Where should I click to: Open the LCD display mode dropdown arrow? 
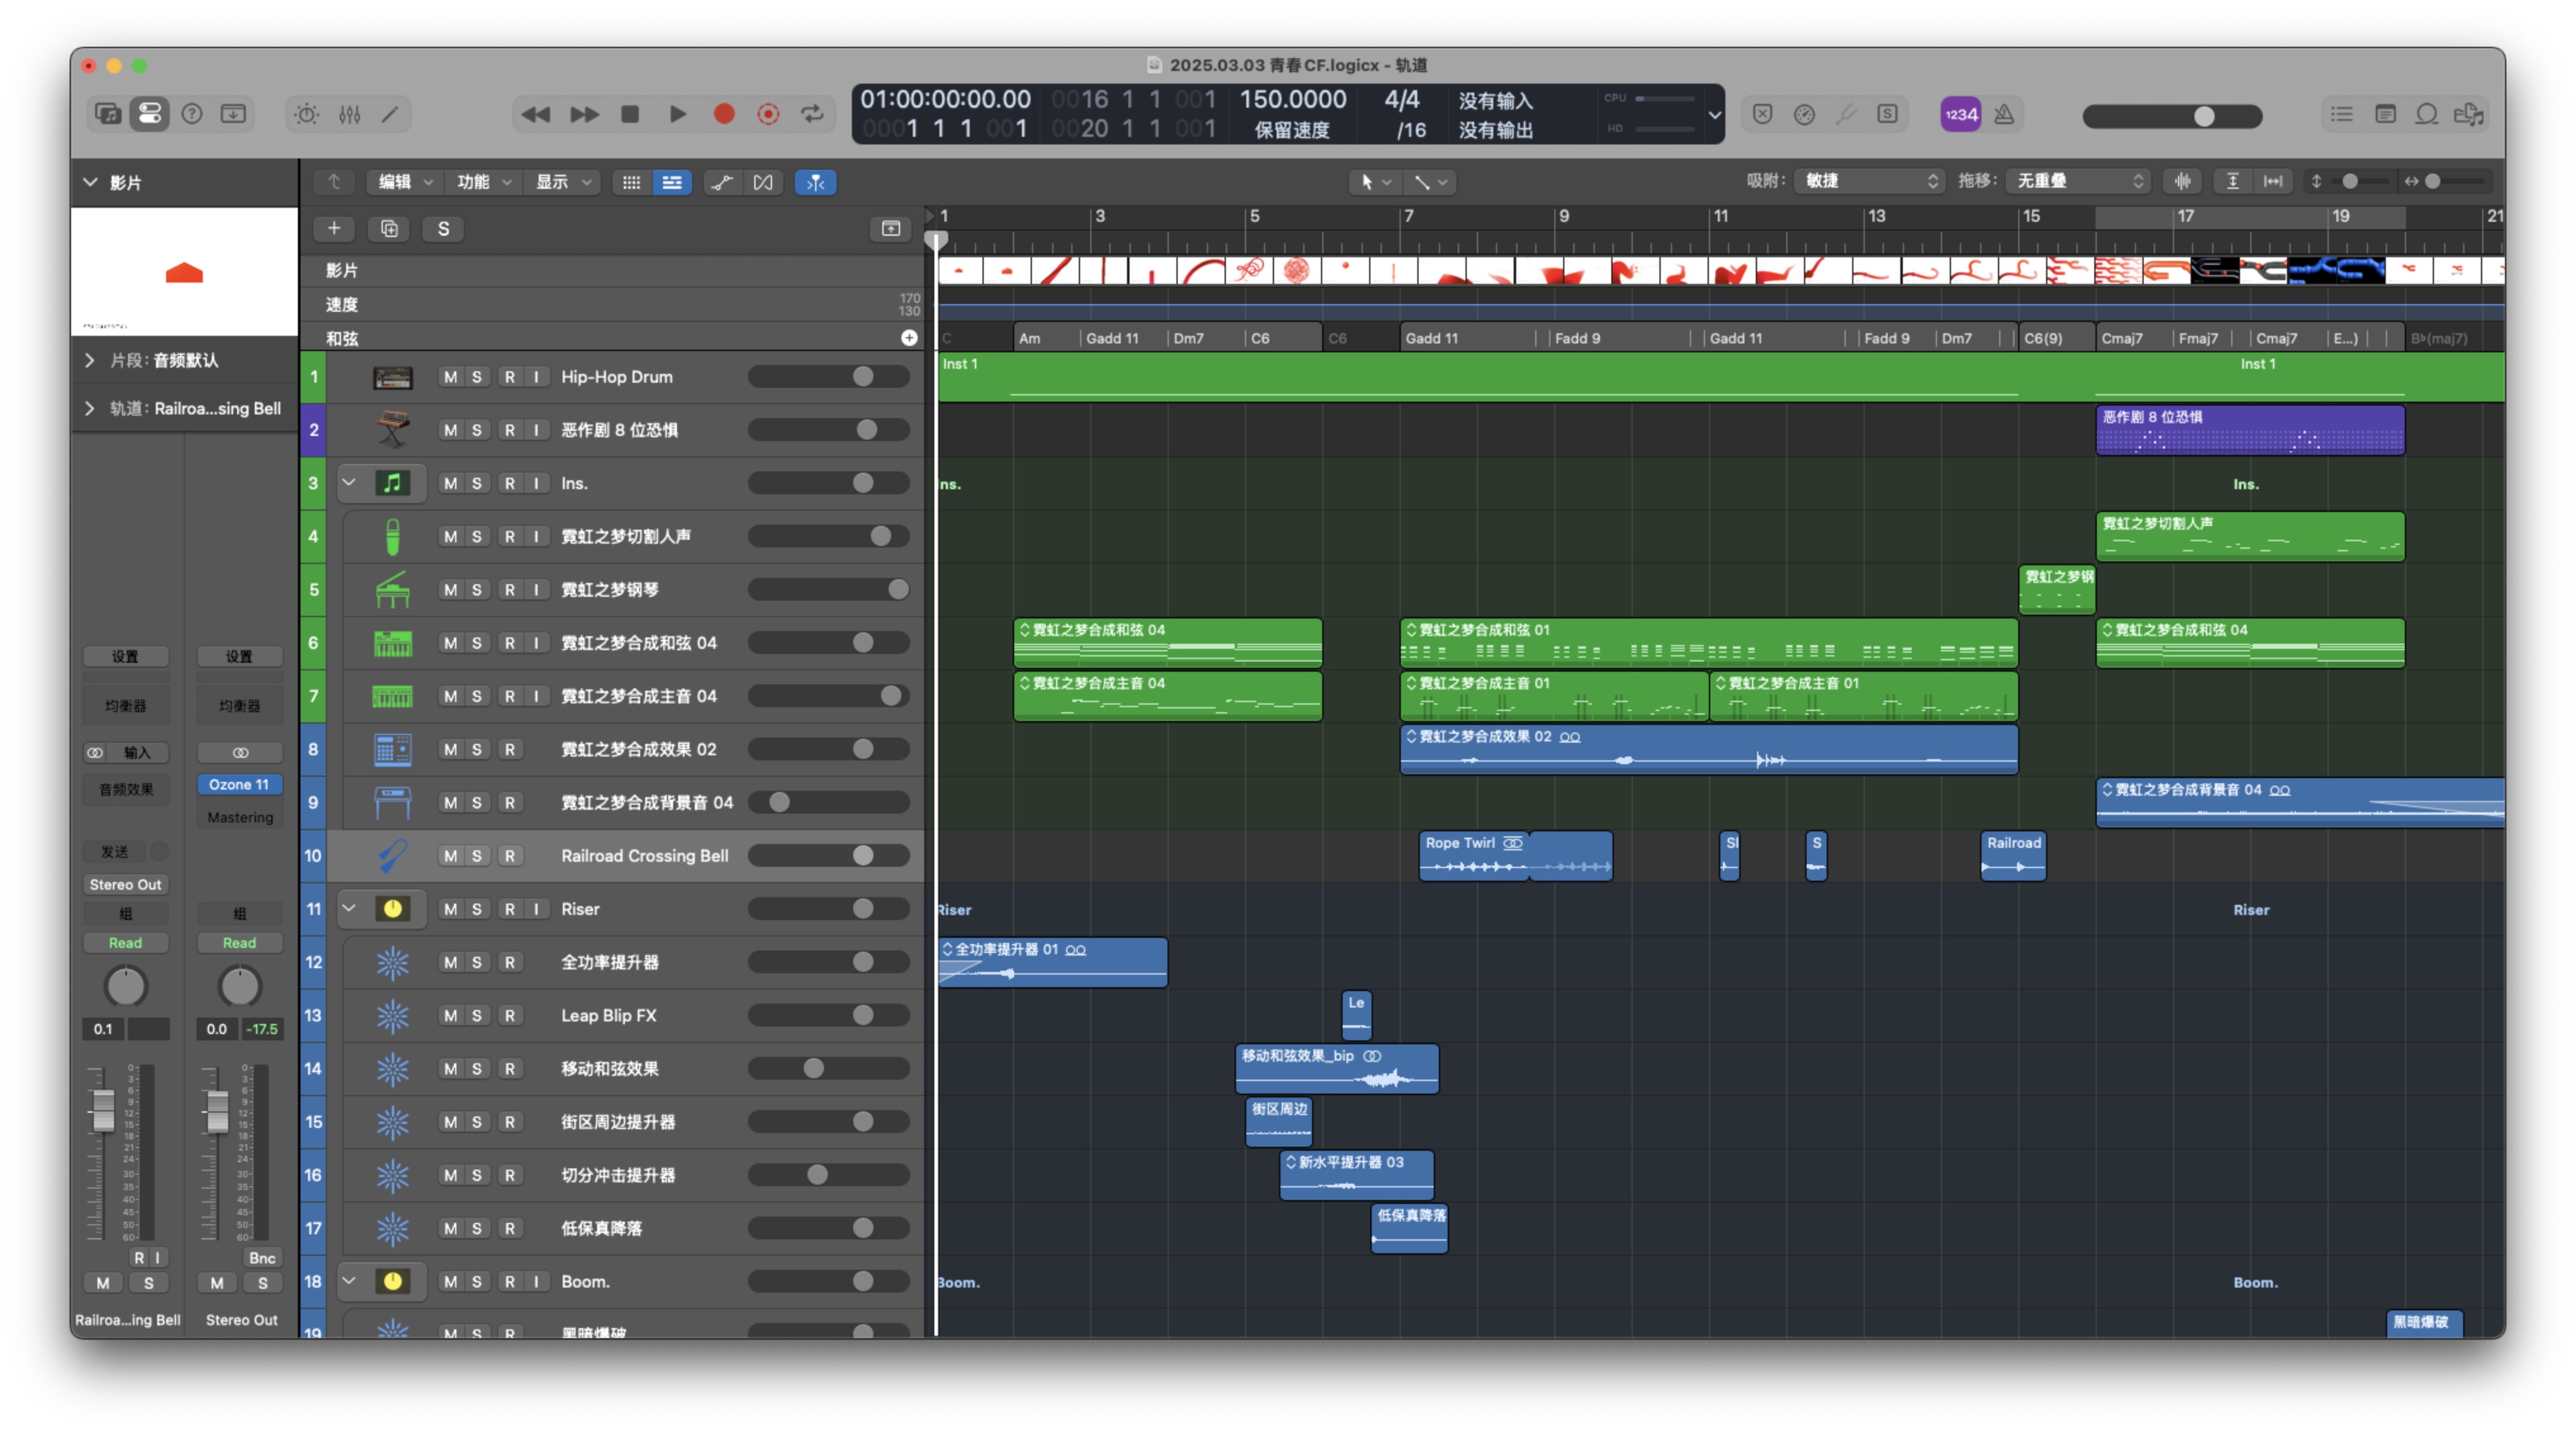[x=1714, y=115]
